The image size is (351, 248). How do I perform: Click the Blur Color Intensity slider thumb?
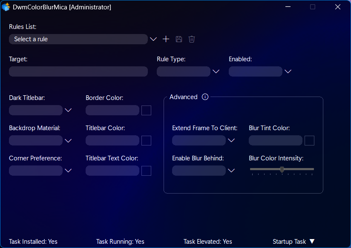point(282,169)
